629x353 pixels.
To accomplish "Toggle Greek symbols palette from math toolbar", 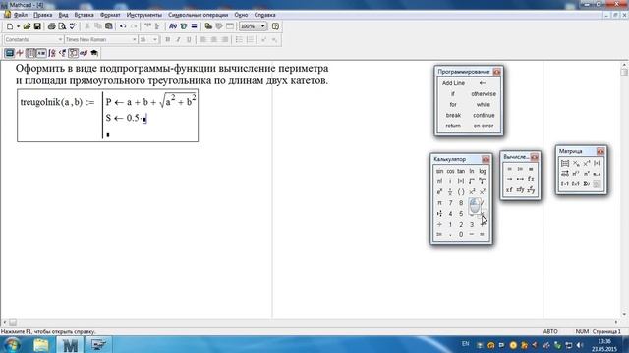I will (84, 53).
